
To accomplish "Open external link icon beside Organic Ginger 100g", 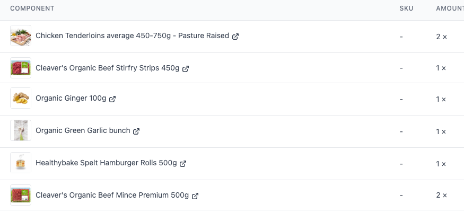I will click(x=112, y=99).
